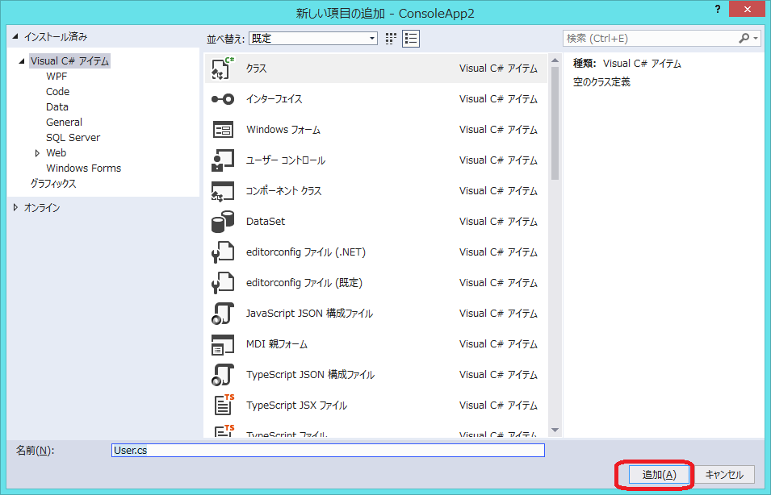This screenshot has height=495, width=771.
Task: Switch to list view mode
Action: point(410,38)
